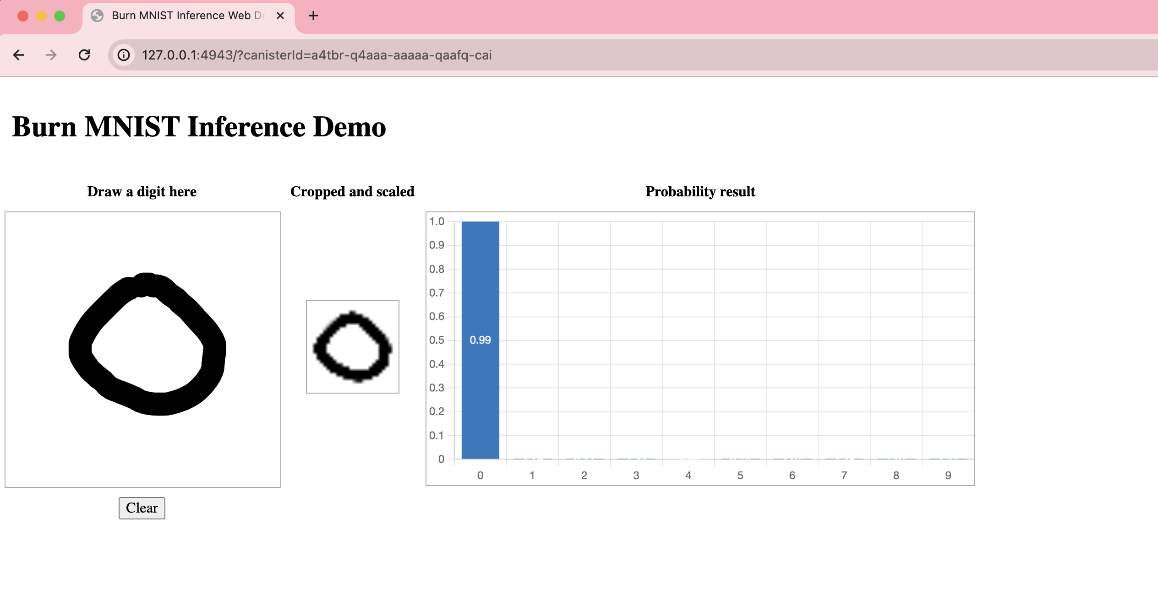The height and width of the screenshot is (605, 1158).
Task: Click the cropped and scaled preview image
Action: point(353,347)
